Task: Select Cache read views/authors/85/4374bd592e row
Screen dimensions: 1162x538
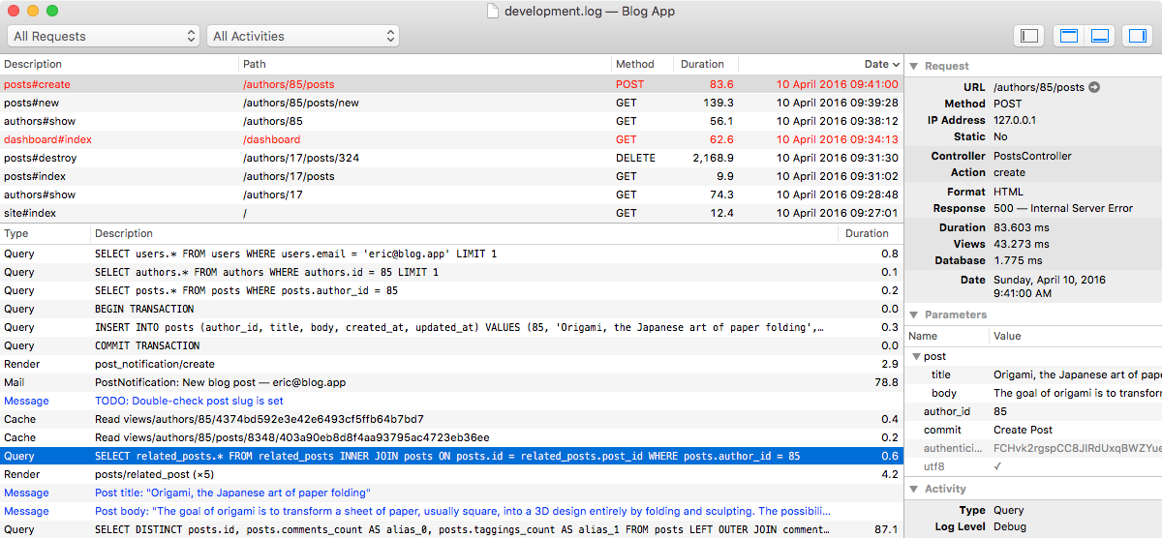Action: tap(451, 419)
